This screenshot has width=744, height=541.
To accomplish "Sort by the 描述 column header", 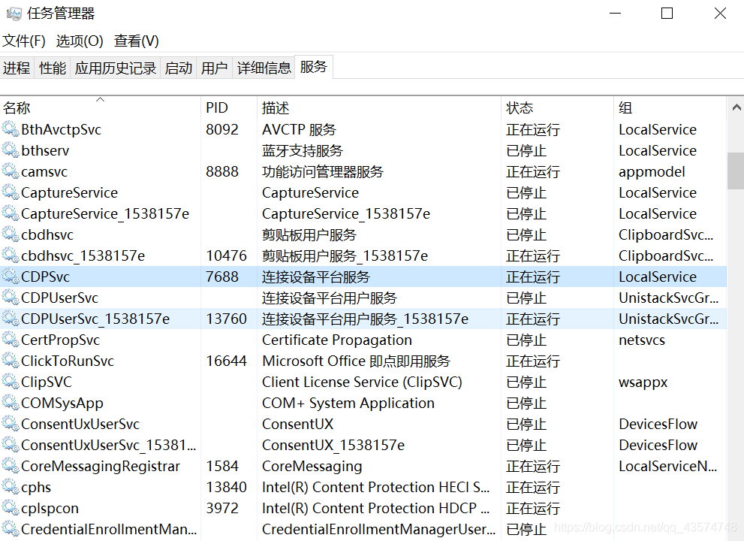I will (378, 107).
